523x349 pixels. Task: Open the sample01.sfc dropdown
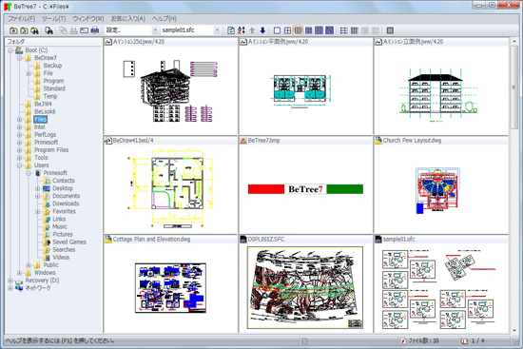pyautogui.click(x=217, y=30)
